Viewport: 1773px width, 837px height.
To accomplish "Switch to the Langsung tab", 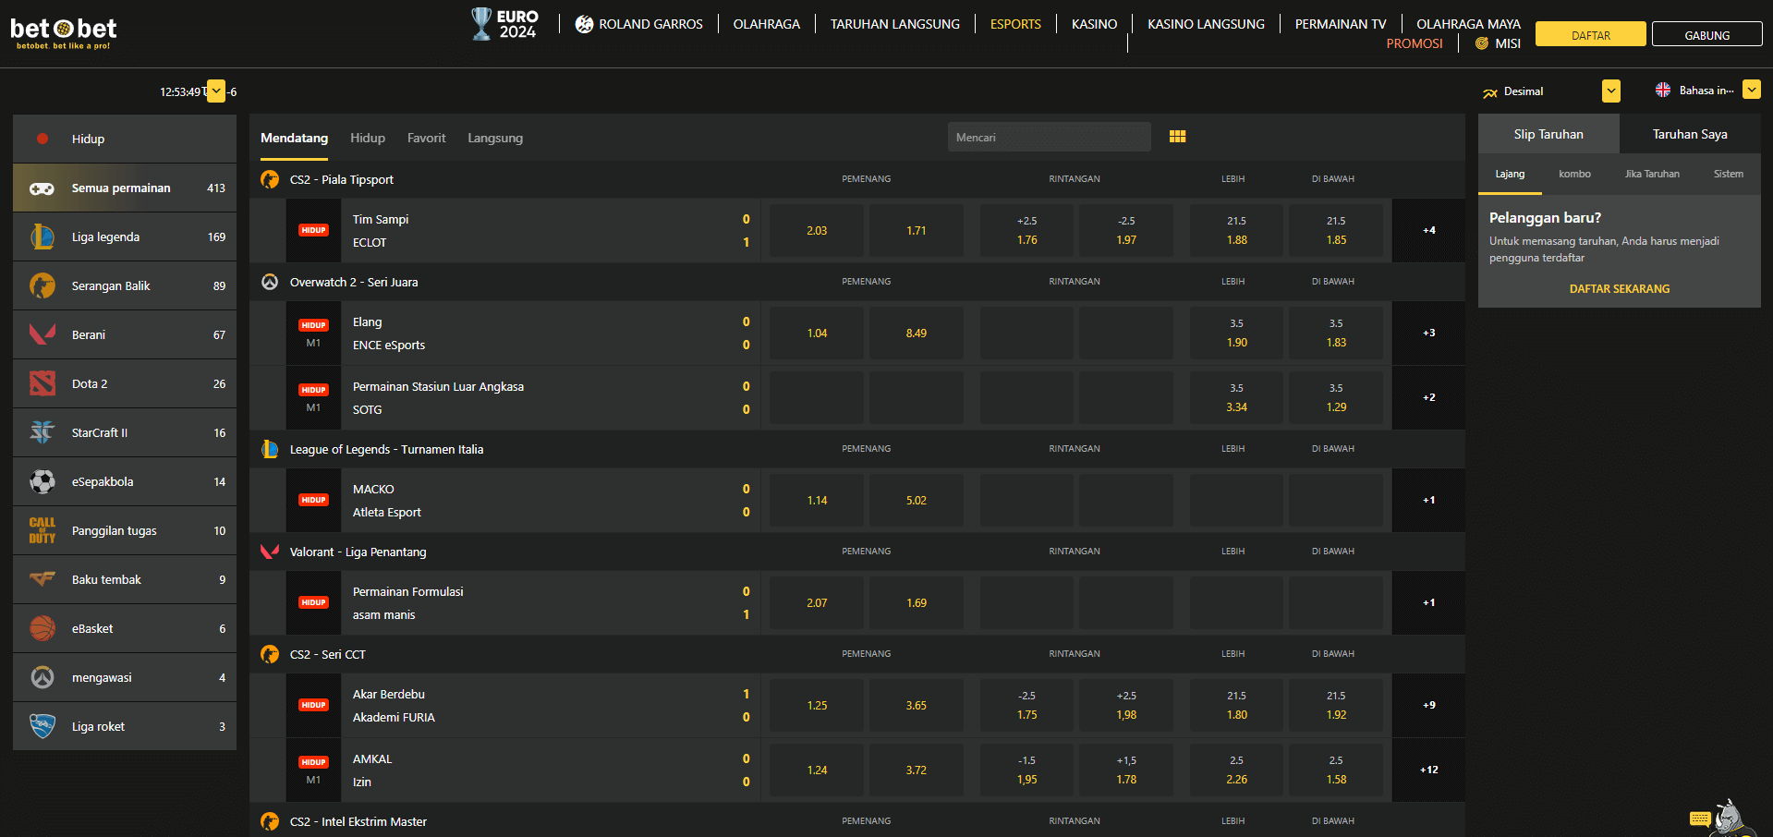I will (495, 138).
